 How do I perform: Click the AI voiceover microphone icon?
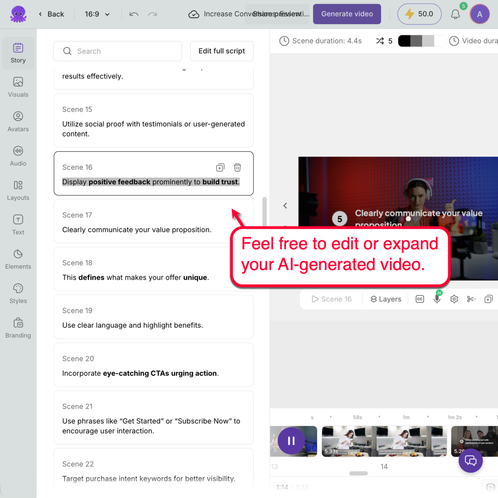(x=437, y=299)
